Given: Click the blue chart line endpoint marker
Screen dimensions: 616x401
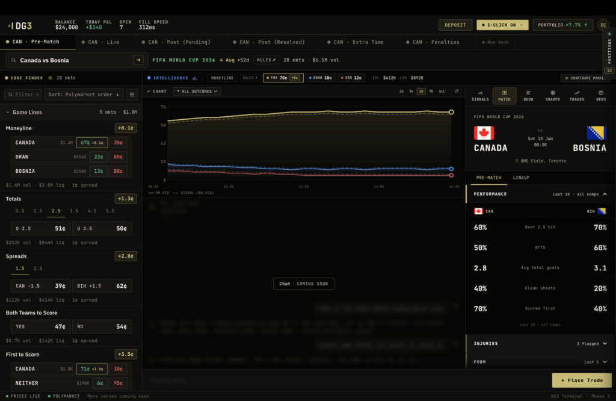Looking at the screenshot, I should pos(451,169).
